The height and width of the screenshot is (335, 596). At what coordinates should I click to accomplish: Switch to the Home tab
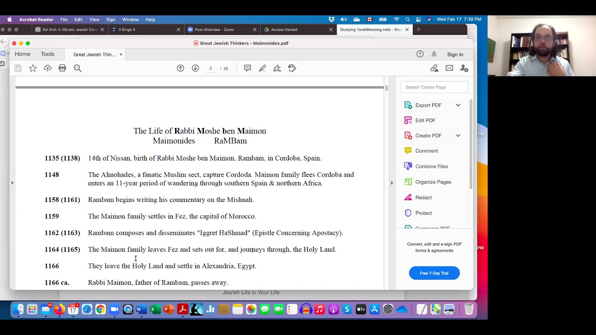(22, 54)
